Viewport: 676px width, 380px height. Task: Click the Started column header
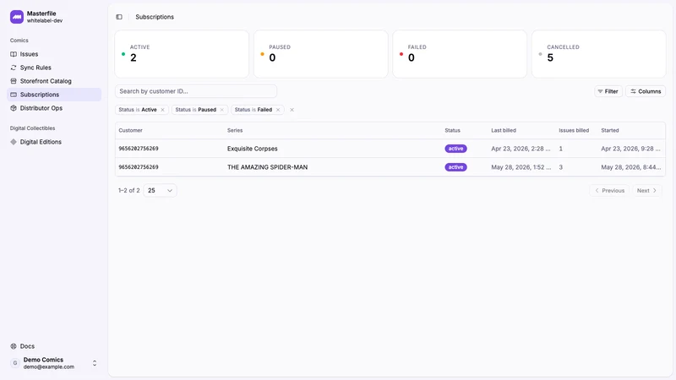[609, 131]
